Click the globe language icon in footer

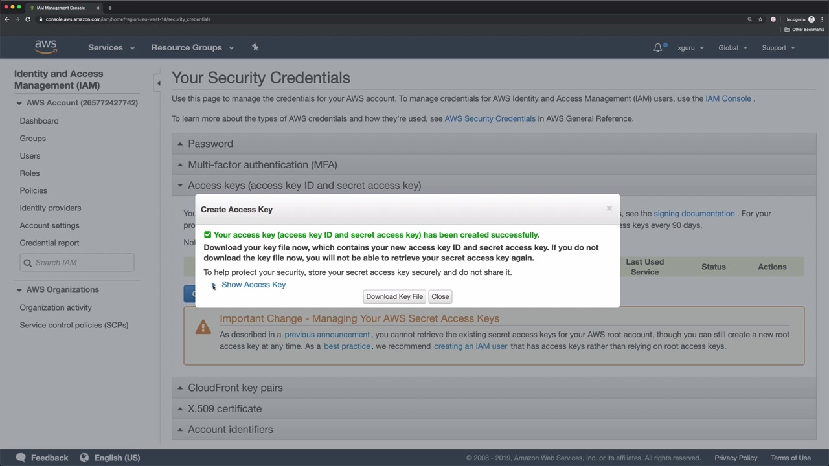click(84, 458)
